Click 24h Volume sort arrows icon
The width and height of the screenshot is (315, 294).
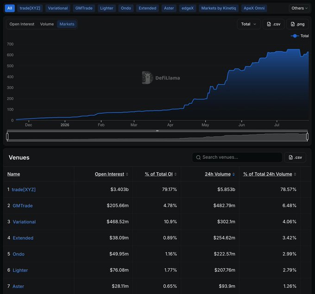pyautogui.click(x=233, y=174)
